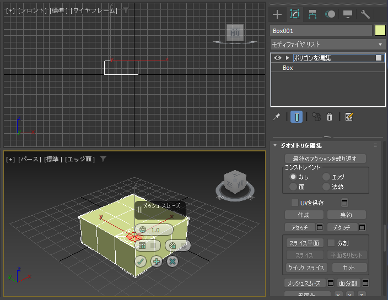Screen dimensions: 388x300
Task: Click the スライス平面 button
Action: pyautogui.click(x=305, y=243)
